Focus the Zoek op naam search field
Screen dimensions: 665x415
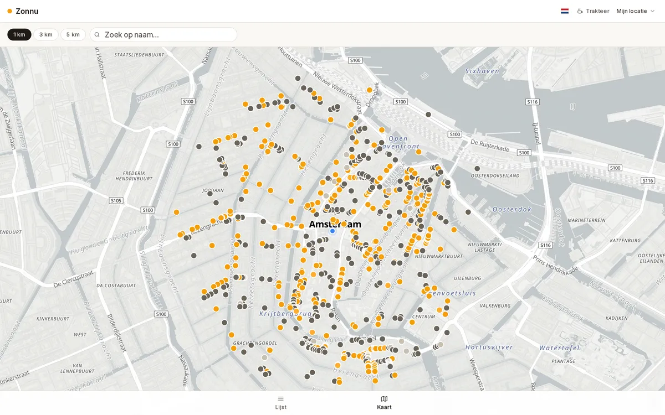pyautogui.click(x=163, y=34)
